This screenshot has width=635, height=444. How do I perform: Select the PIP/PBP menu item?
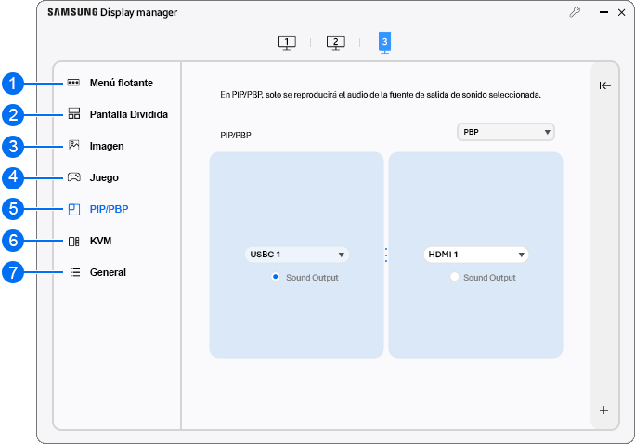[109, 209]
